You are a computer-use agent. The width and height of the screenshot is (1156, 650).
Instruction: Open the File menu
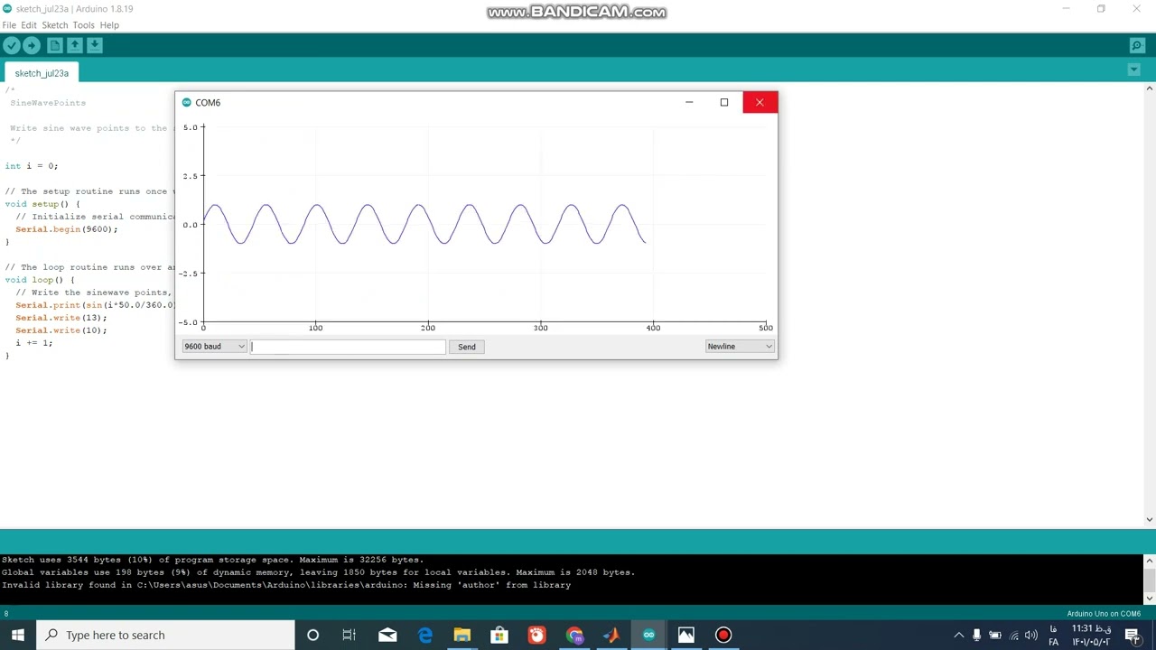[x=9, y=25]
